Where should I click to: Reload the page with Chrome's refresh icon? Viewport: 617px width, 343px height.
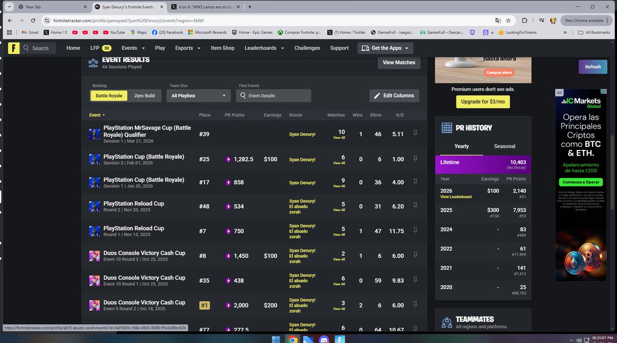pyautogui.click(x=33, y=21)
